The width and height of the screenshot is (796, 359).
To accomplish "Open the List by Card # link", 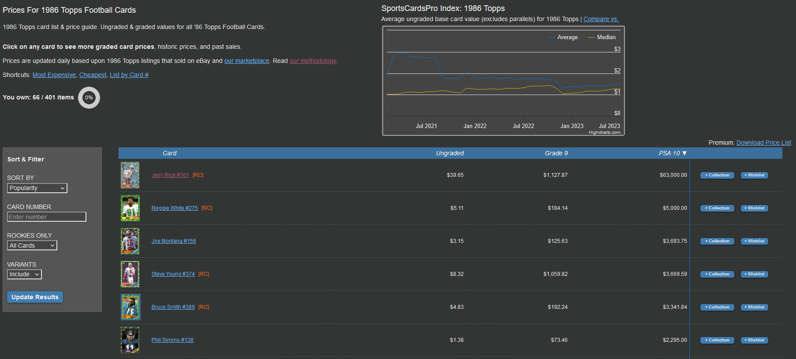I will pos(129,75).
